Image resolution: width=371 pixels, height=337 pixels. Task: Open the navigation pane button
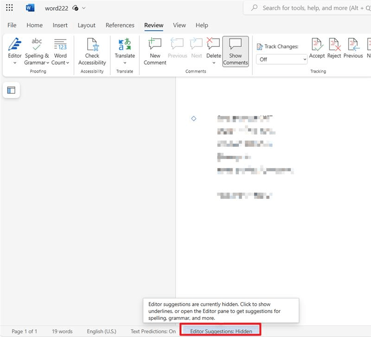(11, 90)
